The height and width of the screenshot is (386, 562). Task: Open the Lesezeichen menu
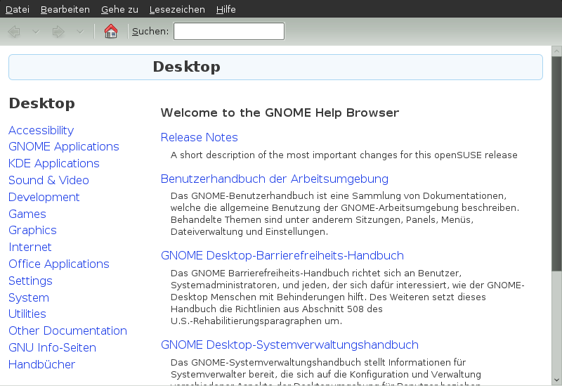coord(177,9)
